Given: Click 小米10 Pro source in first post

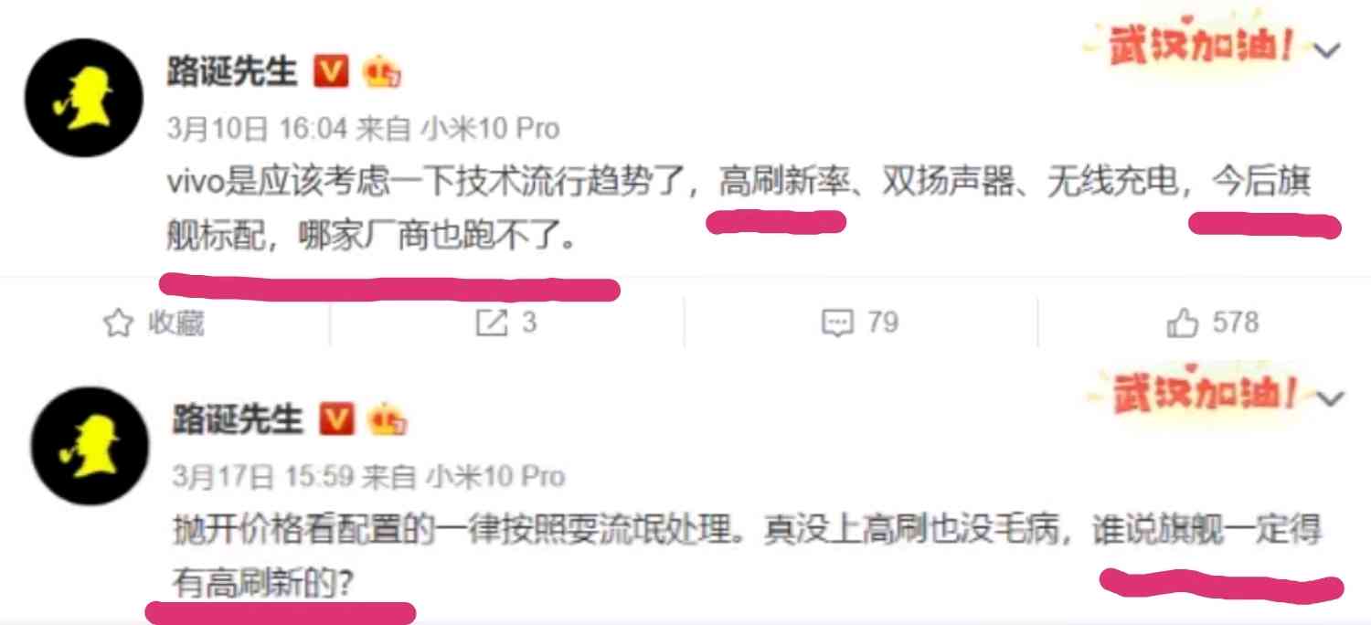Looking at the screenshot, I should [490, 129].
